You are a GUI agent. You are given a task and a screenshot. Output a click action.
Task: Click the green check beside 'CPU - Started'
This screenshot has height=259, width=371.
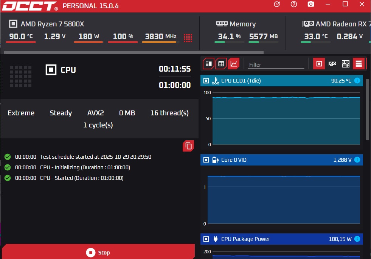click(x=8, y=178)
